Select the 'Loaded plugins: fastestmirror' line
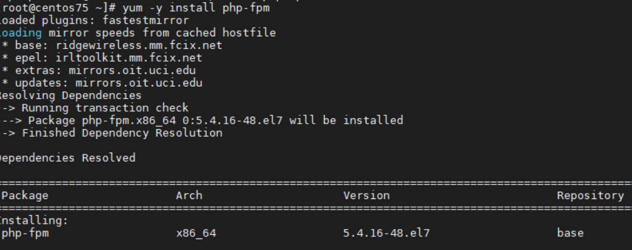 [x=95, y=21]
